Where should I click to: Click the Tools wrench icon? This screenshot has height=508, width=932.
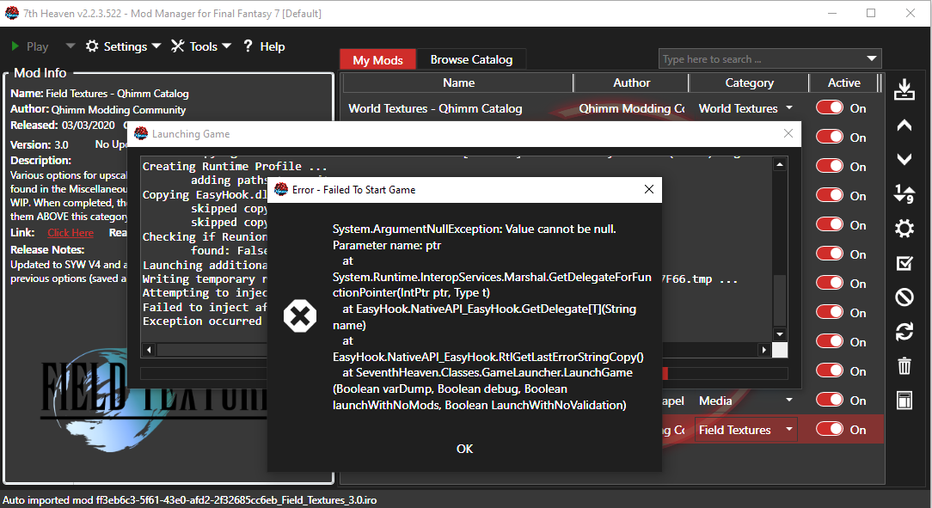(x=178, y=46)
